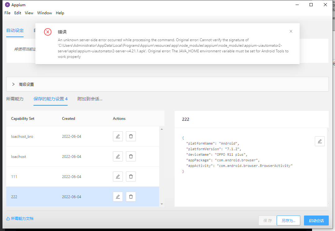Select the 222 capability set
335x231 pixels.
pyautogui.click(x=83, y=197)
